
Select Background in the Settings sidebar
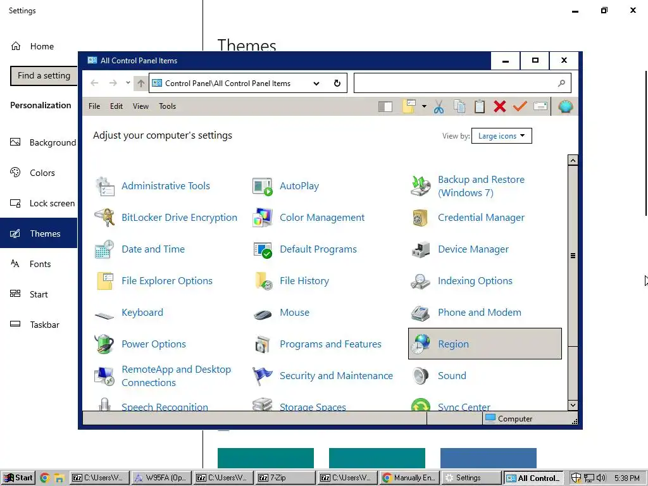[39, 142]
